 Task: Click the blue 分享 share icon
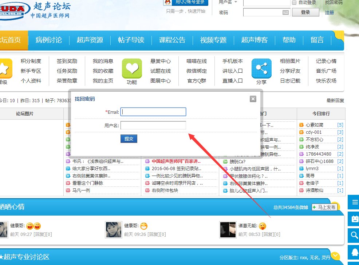coord(261,68)
